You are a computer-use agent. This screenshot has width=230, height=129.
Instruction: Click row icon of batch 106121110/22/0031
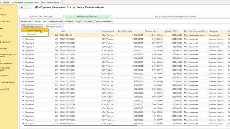[x=23, y=43]
